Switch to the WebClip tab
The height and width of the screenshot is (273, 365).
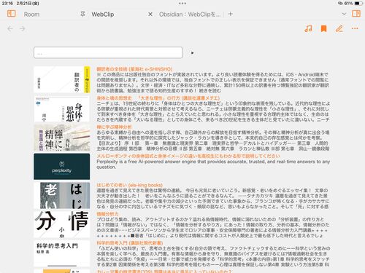coord(103,15)
